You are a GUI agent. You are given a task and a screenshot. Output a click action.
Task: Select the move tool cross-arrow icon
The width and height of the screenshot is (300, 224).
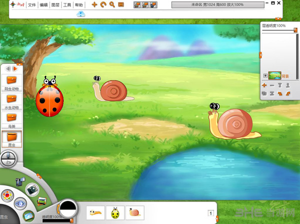94,4
